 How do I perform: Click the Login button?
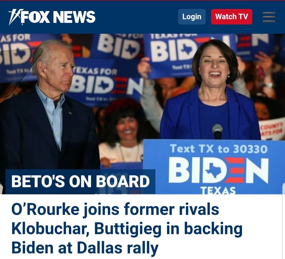click(x=192, y=17)
